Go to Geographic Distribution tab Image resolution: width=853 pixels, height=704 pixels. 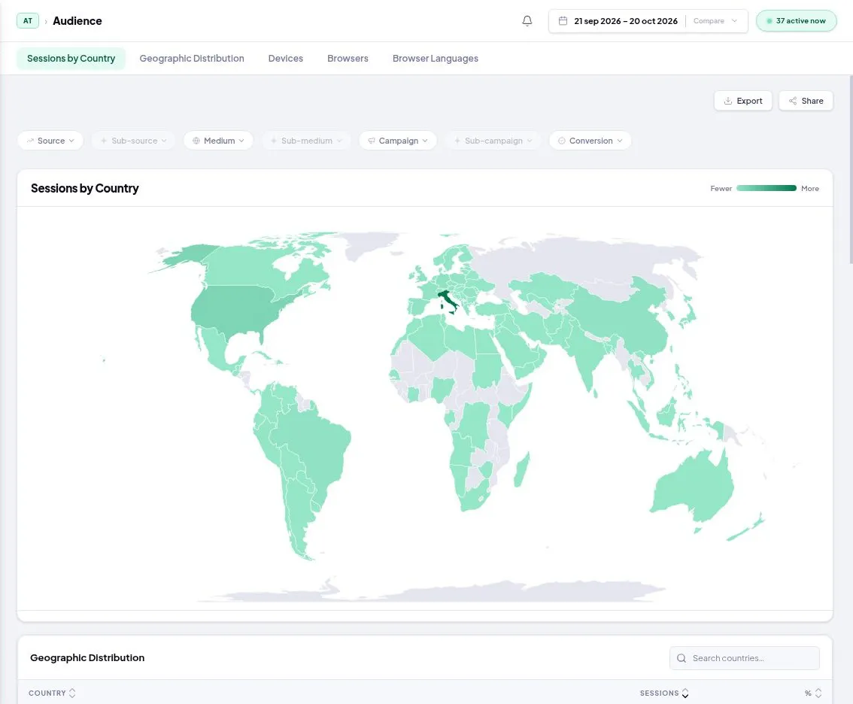[192, 58]
